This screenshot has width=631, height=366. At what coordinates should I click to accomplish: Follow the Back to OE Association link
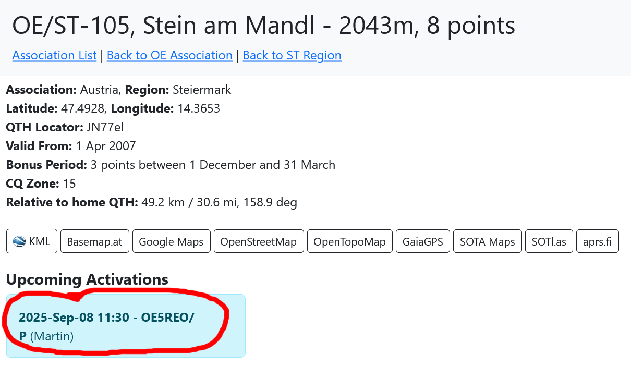coord(169,55)
